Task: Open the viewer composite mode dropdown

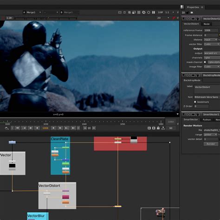Action: [x=51, y=13]
